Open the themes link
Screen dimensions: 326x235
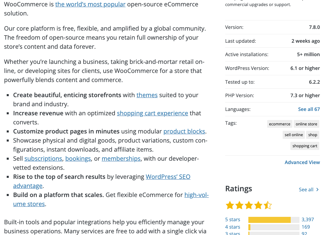[147, 95]
